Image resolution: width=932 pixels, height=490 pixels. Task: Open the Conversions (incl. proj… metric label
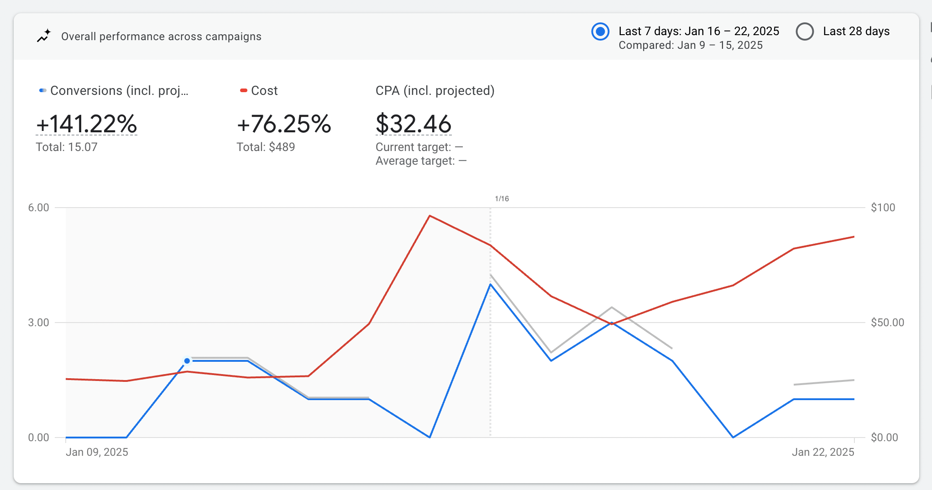point(119,91)
